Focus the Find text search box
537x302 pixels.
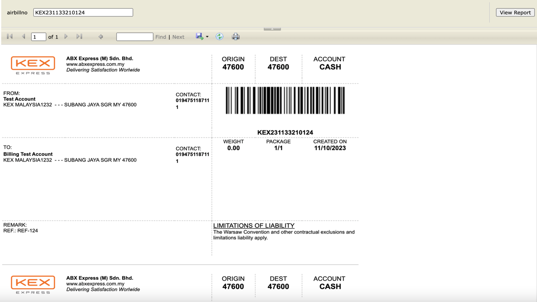click(135, 37)
